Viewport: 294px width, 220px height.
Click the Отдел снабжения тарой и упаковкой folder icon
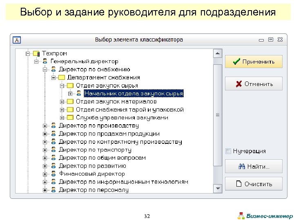coord(70,110)
